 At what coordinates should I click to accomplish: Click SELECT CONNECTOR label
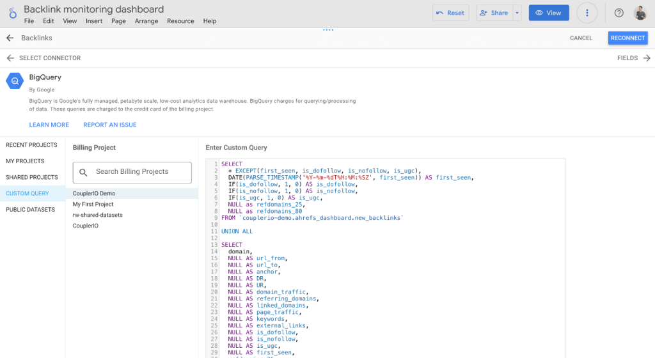click(50, 58)
